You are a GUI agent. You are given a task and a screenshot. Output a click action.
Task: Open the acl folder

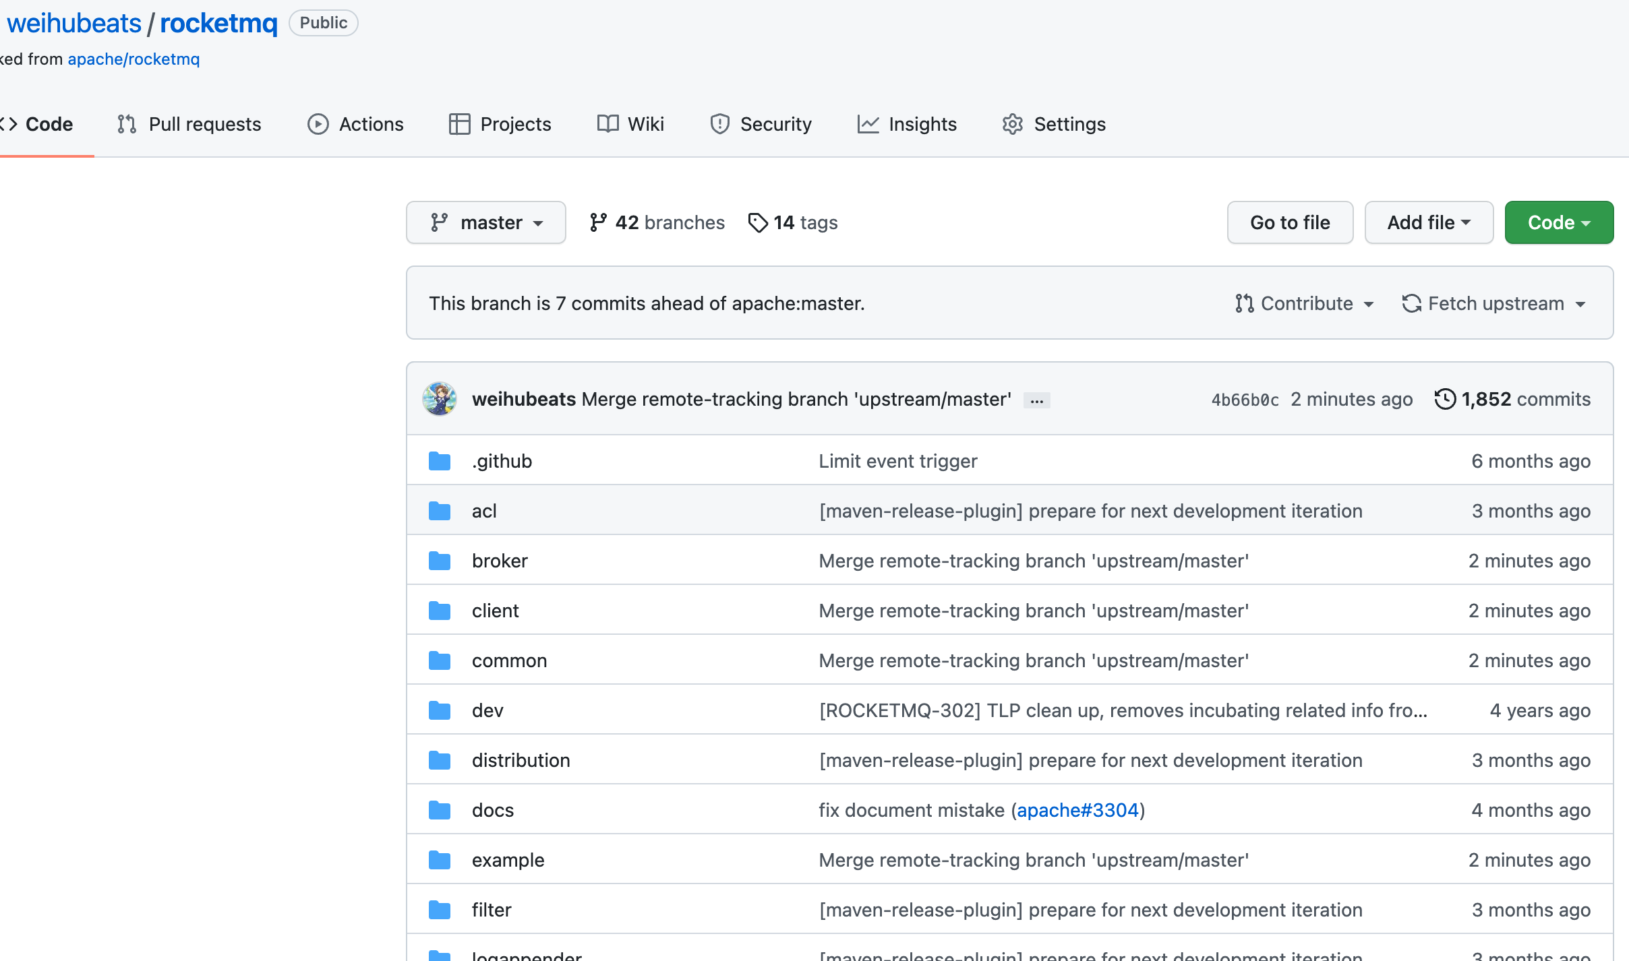click(484, 511)
